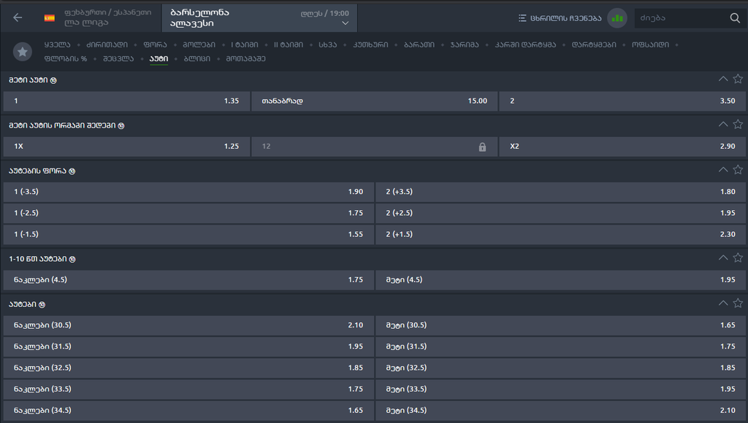Viewport: 748px width, 423px height.
Task: Select the ჯარიმა tab
Action: (x=465, y=44)
